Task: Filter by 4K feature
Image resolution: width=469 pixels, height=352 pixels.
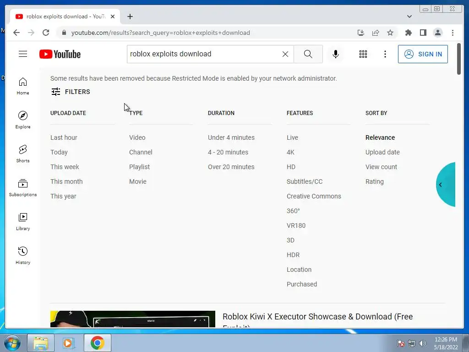Action: (290, 152)
